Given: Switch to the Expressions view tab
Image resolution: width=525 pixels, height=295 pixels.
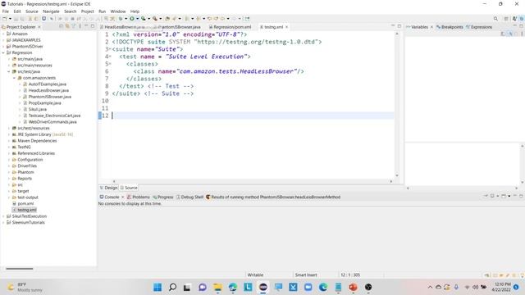Looking at the screenshot, I should pos(479,27).
